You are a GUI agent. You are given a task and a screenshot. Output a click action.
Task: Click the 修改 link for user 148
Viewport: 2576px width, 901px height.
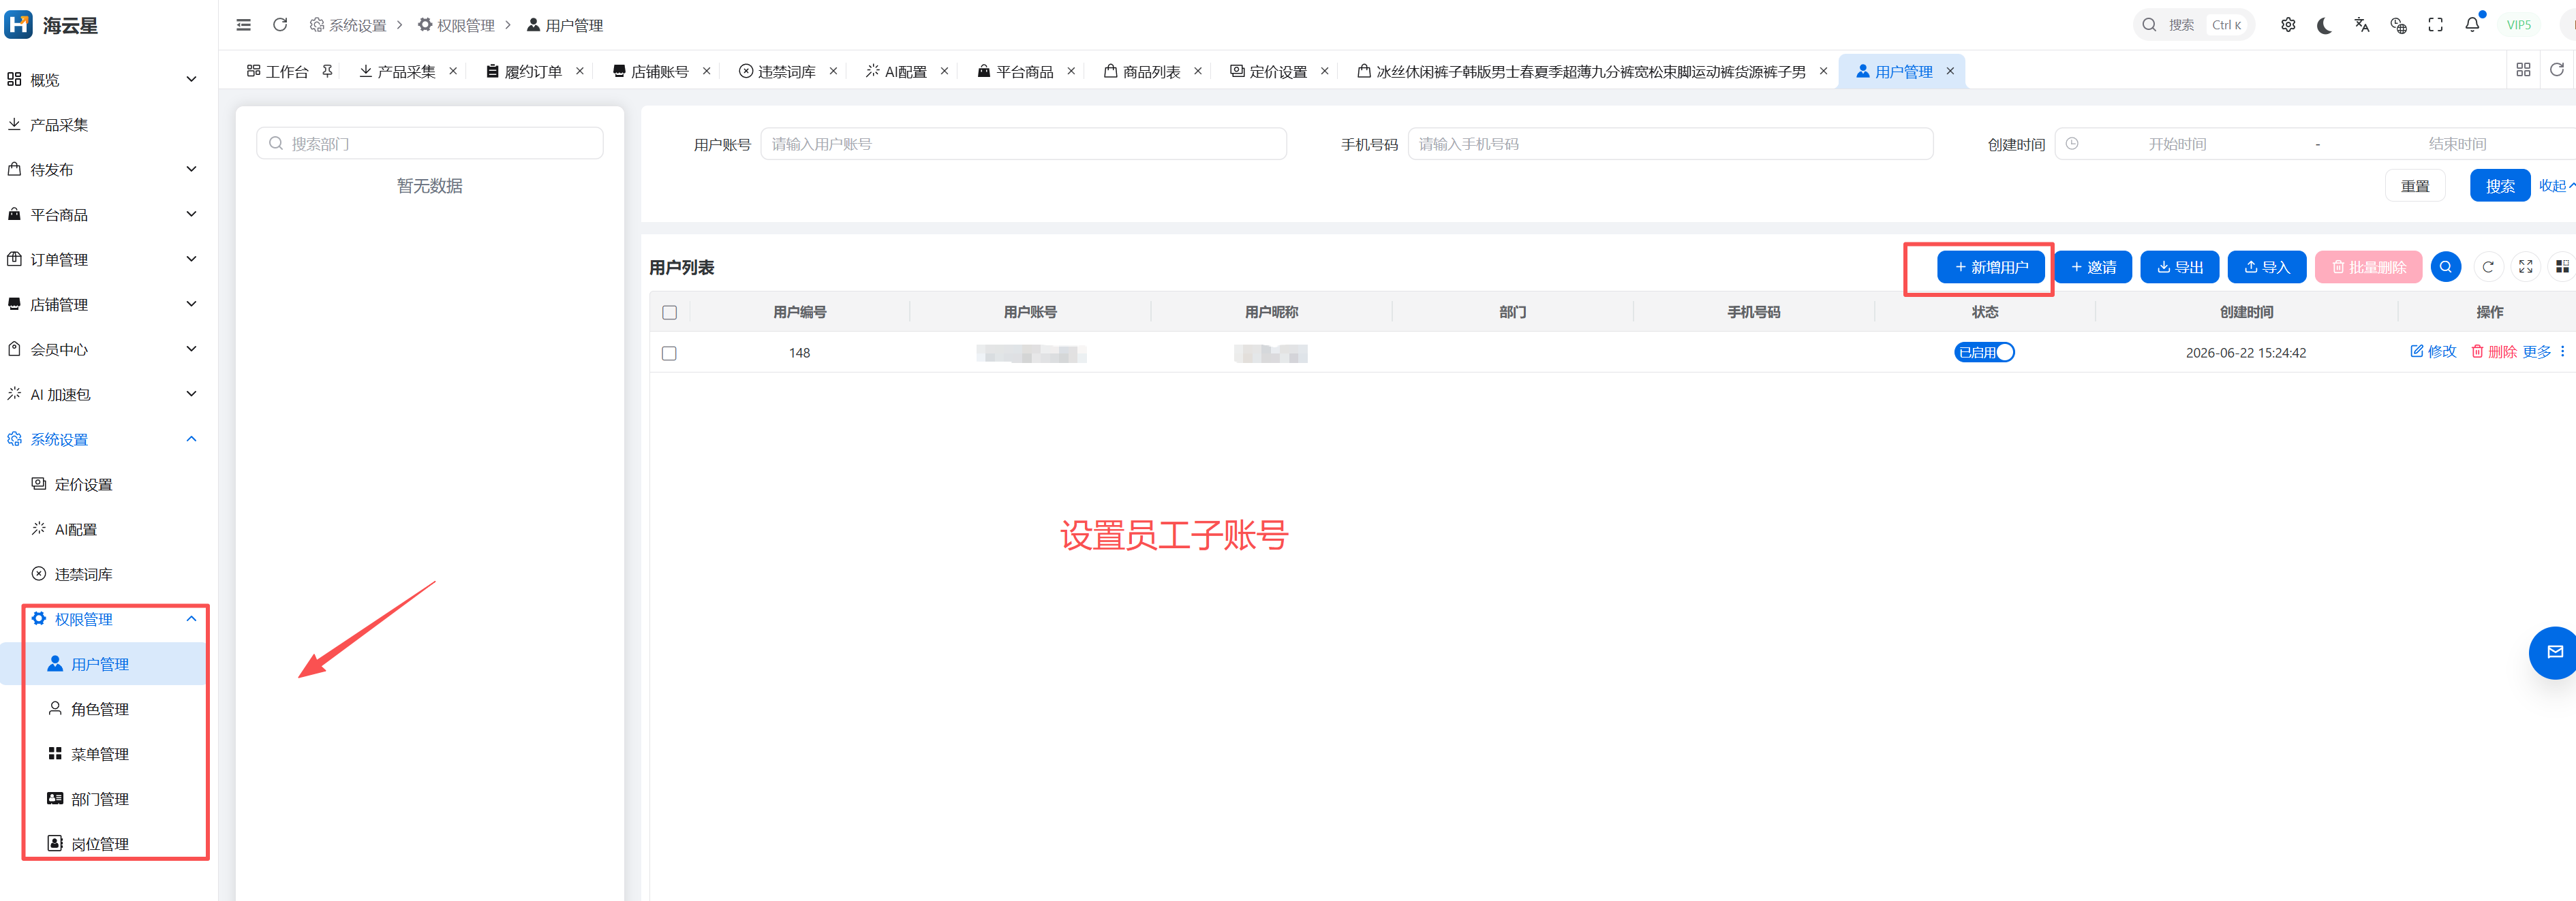(x=2432, y=351)
